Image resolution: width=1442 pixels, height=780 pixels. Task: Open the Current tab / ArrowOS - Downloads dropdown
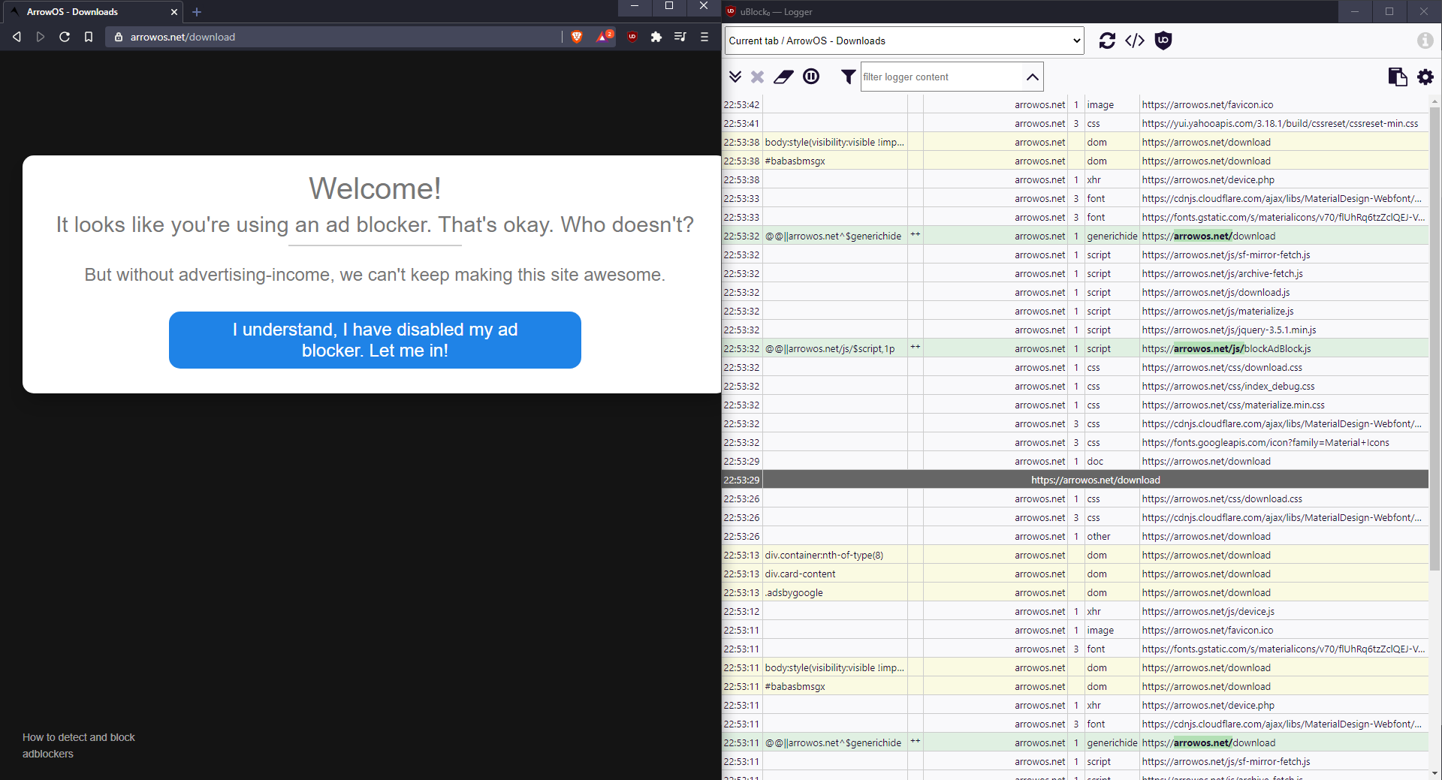tap(901, 41)
